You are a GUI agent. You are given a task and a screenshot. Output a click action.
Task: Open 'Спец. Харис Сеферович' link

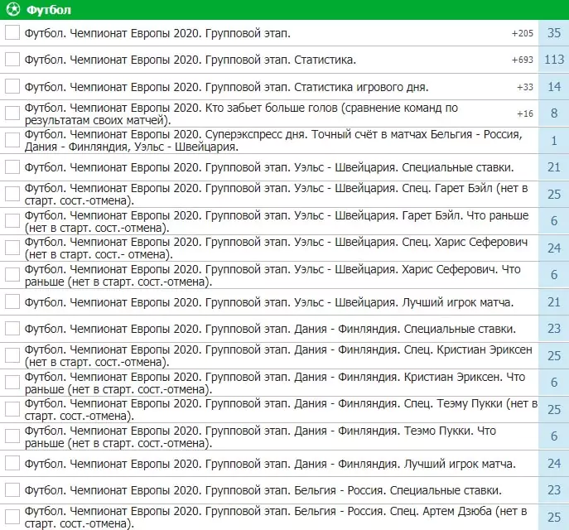pos(276,248)
